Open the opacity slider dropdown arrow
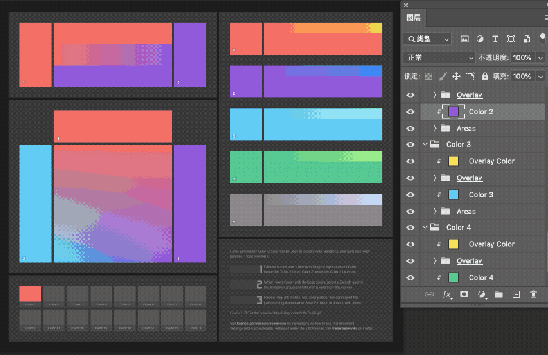The width and height of the screenshot is (548, 355). 539,58
